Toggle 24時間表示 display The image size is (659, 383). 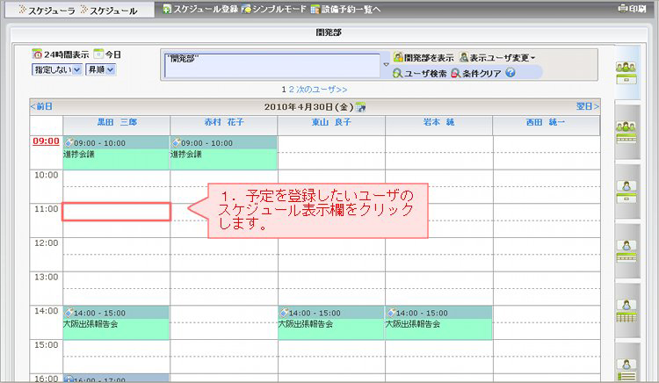(x=61, y=54)
